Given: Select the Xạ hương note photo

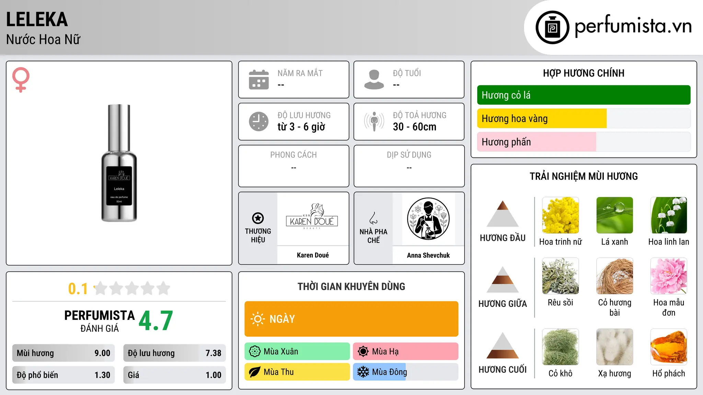Looking at the screenshot, I should tap(614, 347).
